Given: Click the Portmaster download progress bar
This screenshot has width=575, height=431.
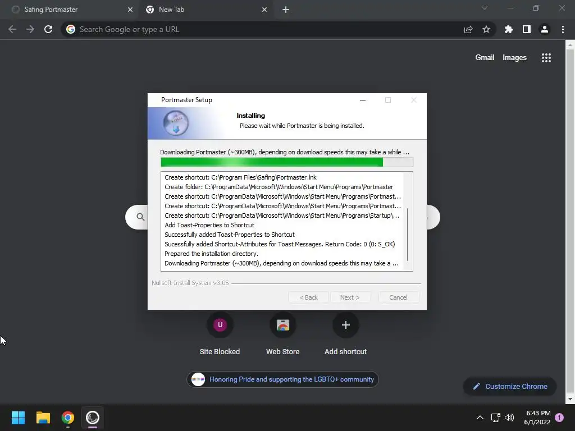Looking at the screenshot, I should tap(287, 162).
